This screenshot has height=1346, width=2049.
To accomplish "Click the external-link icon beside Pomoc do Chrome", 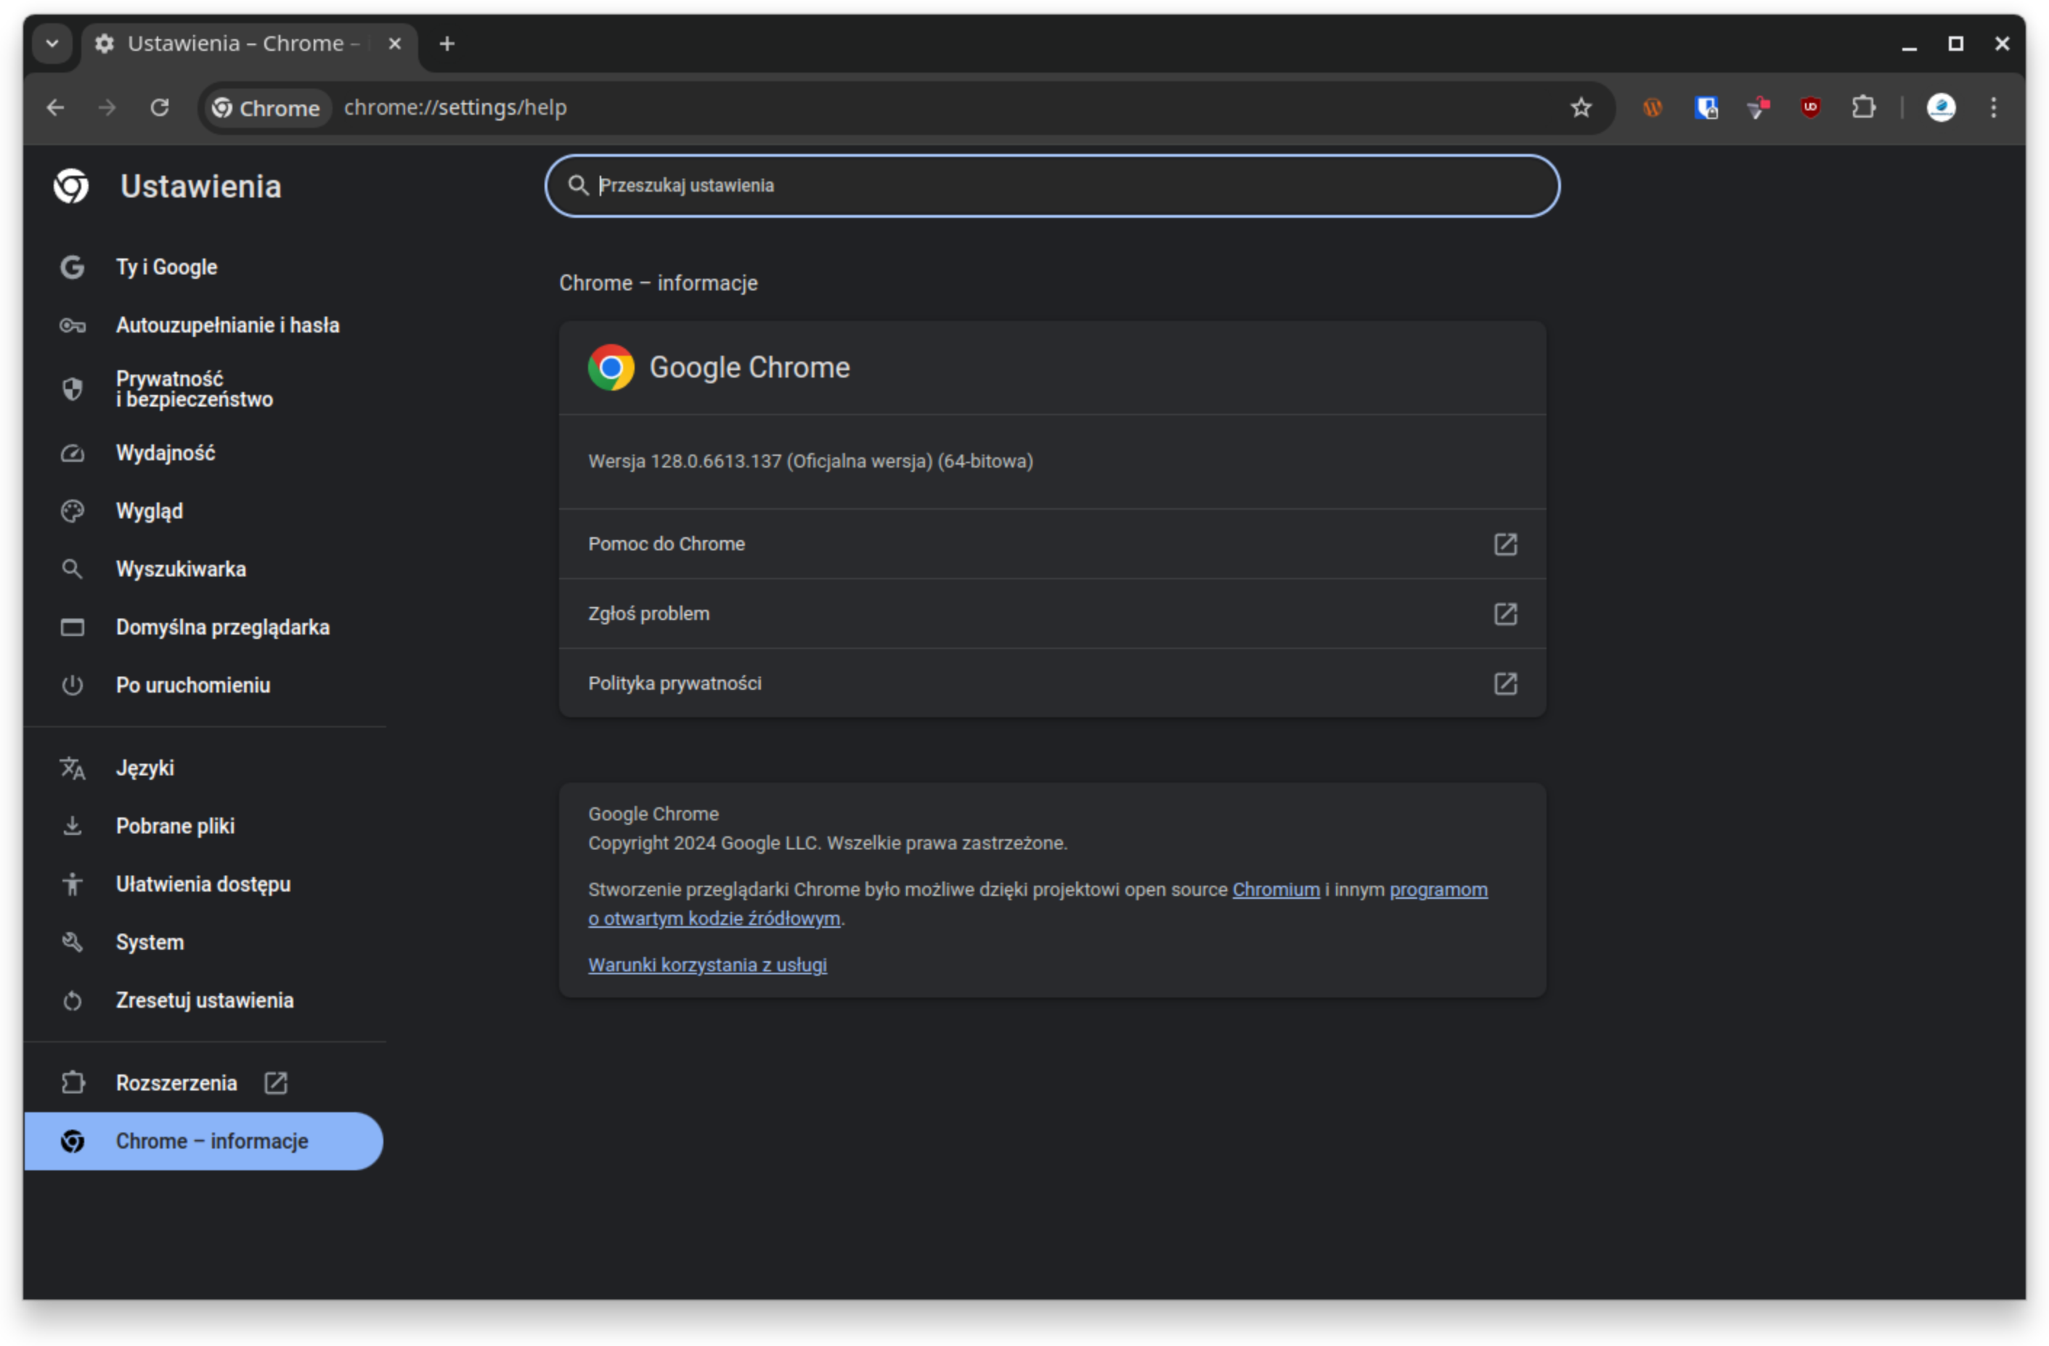I will (1505, 544).
